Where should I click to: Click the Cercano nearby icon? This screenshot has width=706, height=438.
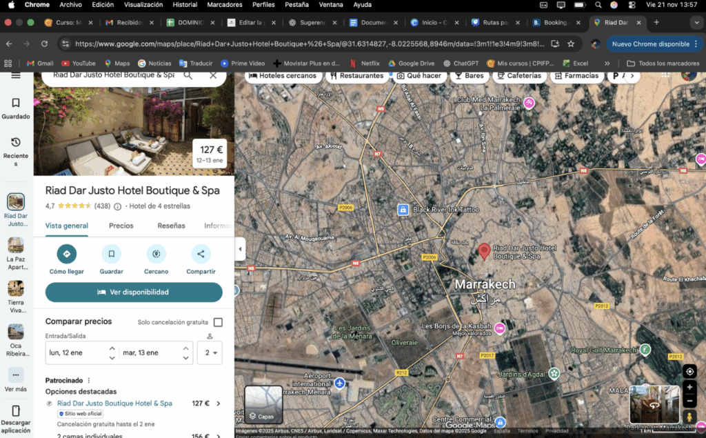point(157,254)
